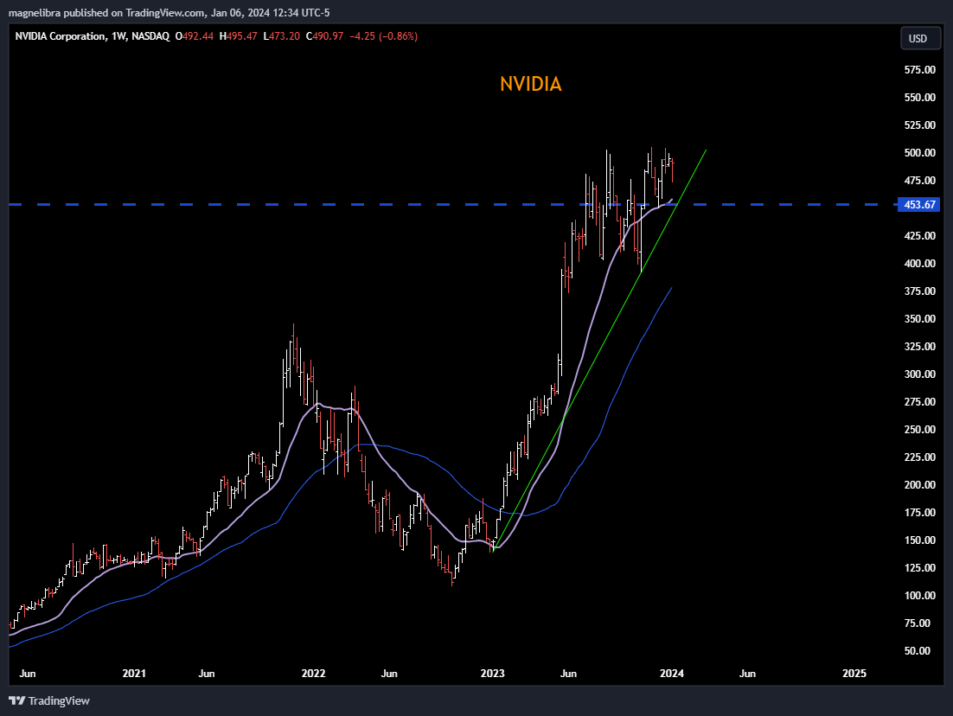The height and width of the screenshot is (716, 953).
Task: Click the 50.00 price axis label
Action: click(x=918, y=650)
